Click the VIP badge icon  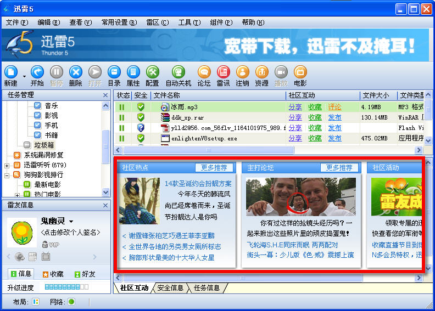[51, 245]
